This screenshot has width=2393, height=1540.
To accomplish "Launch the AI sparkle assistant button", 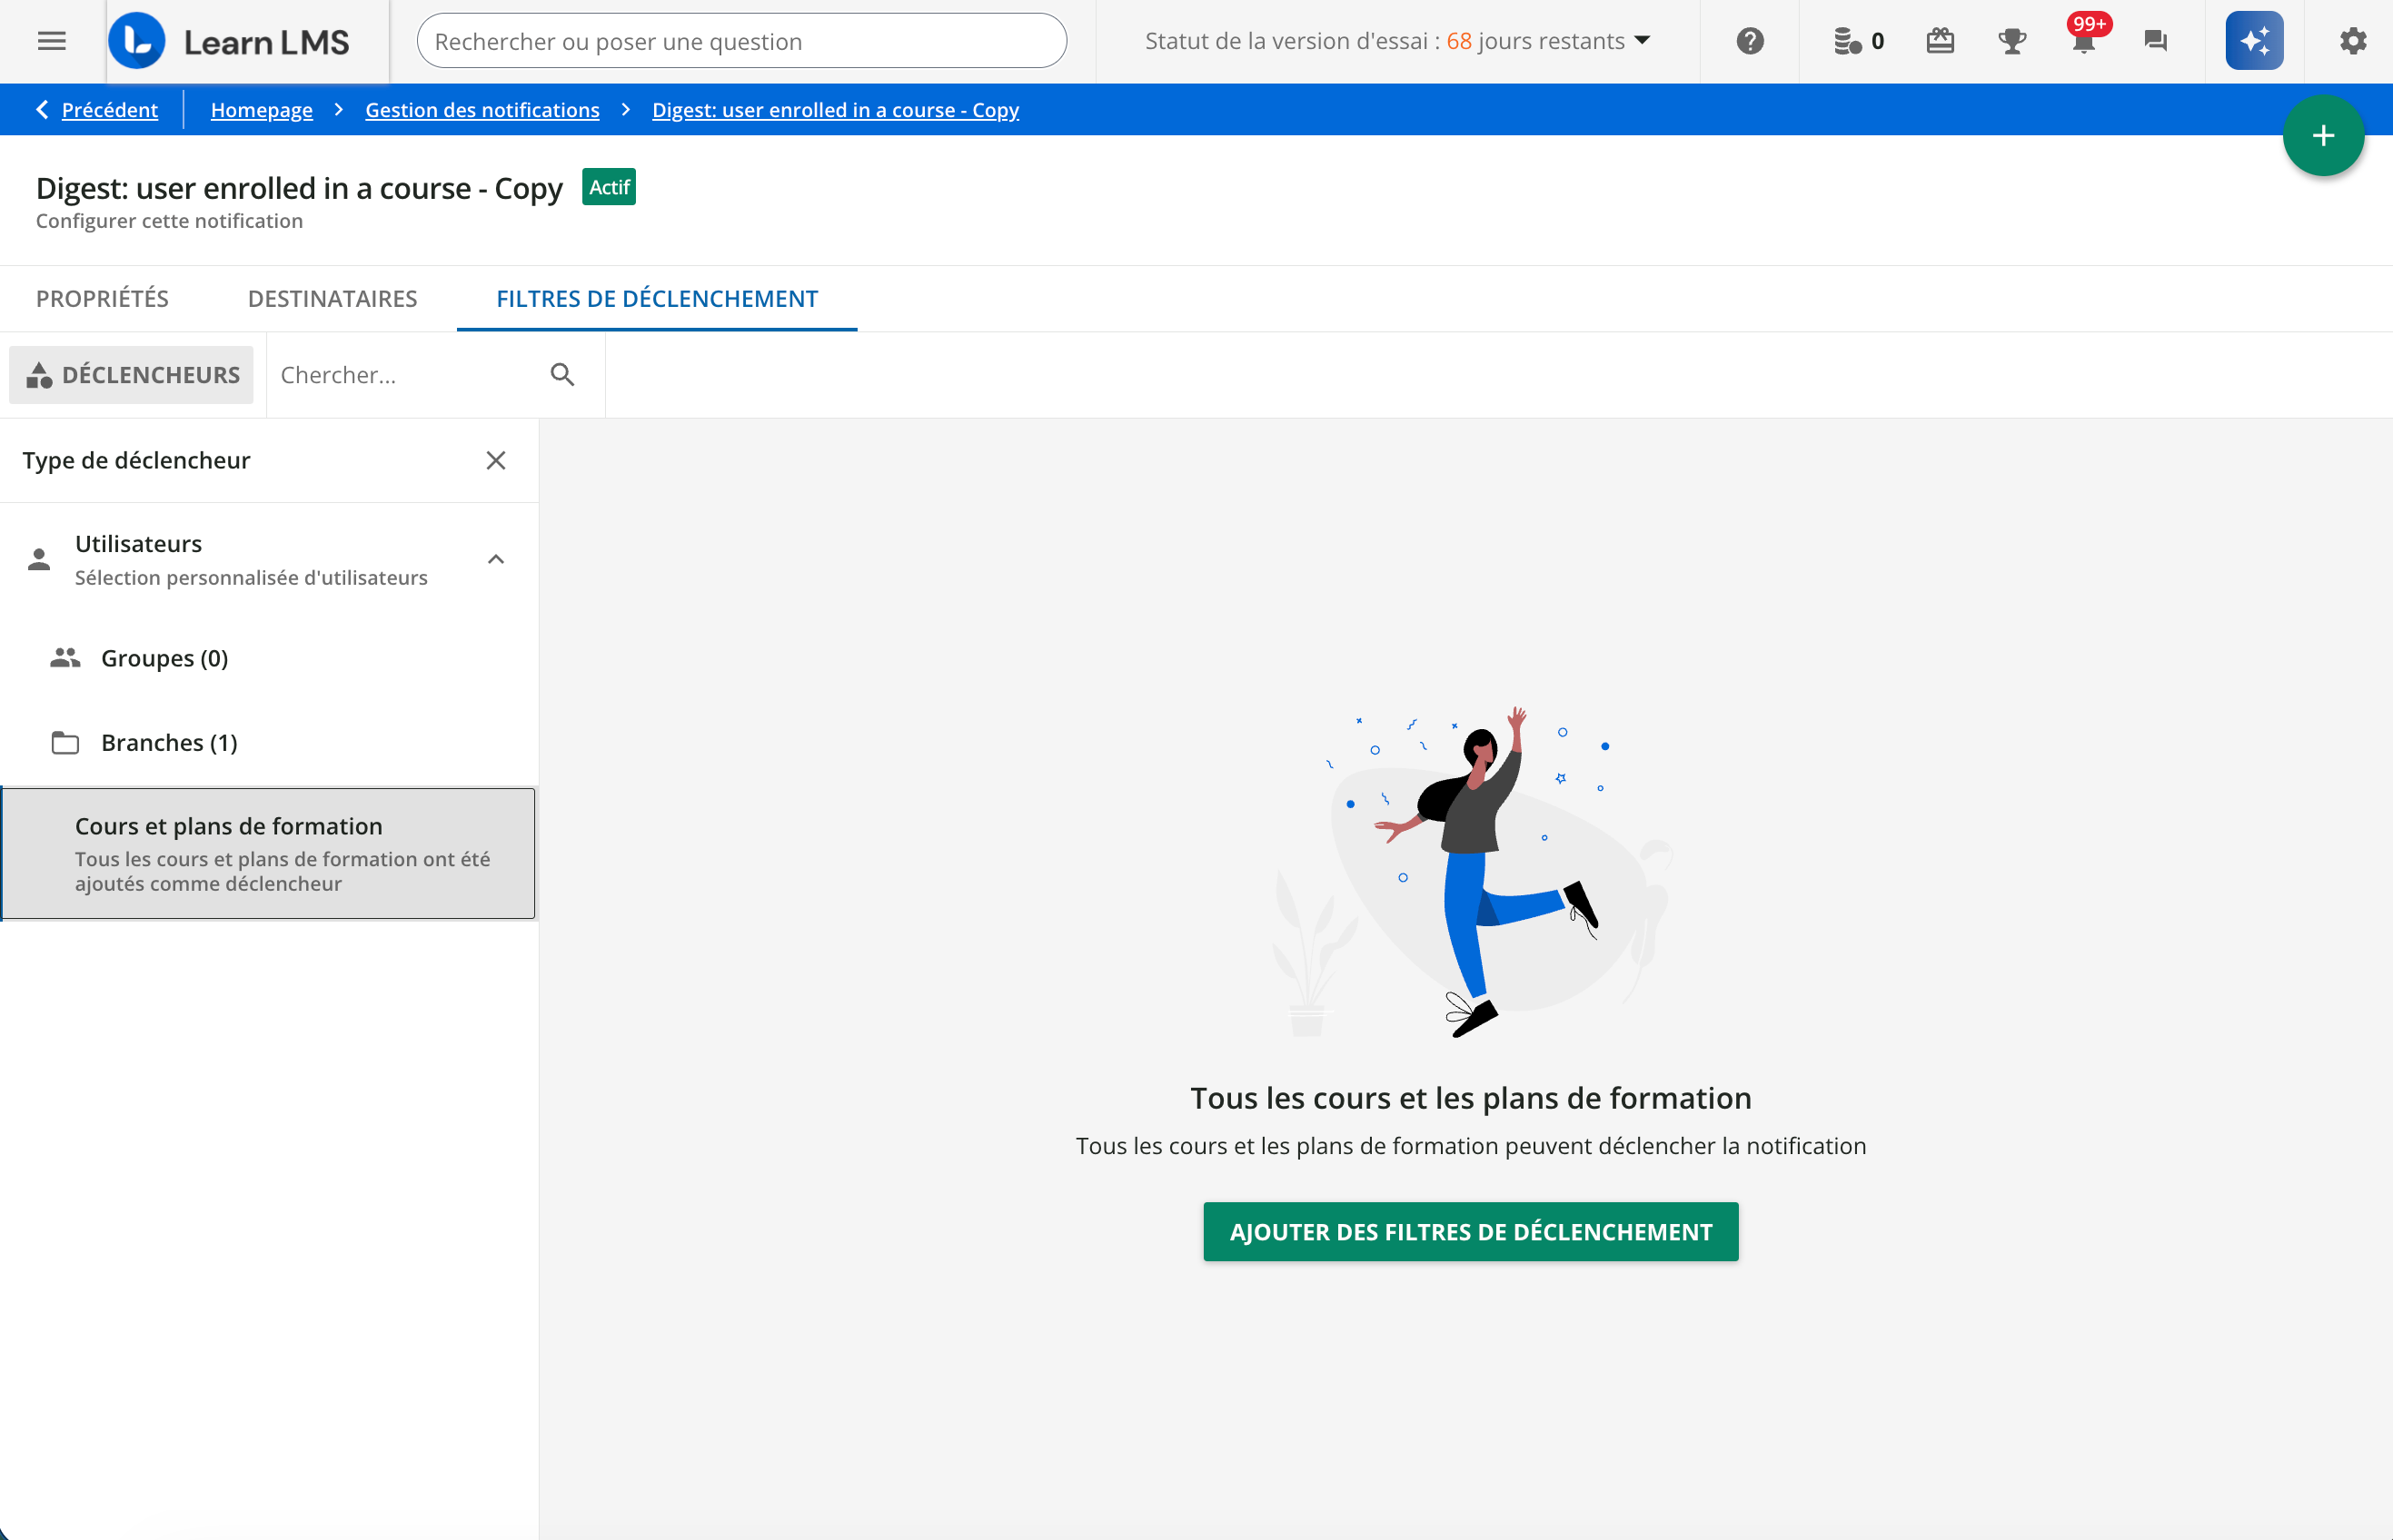I will tap(2254, 41).
